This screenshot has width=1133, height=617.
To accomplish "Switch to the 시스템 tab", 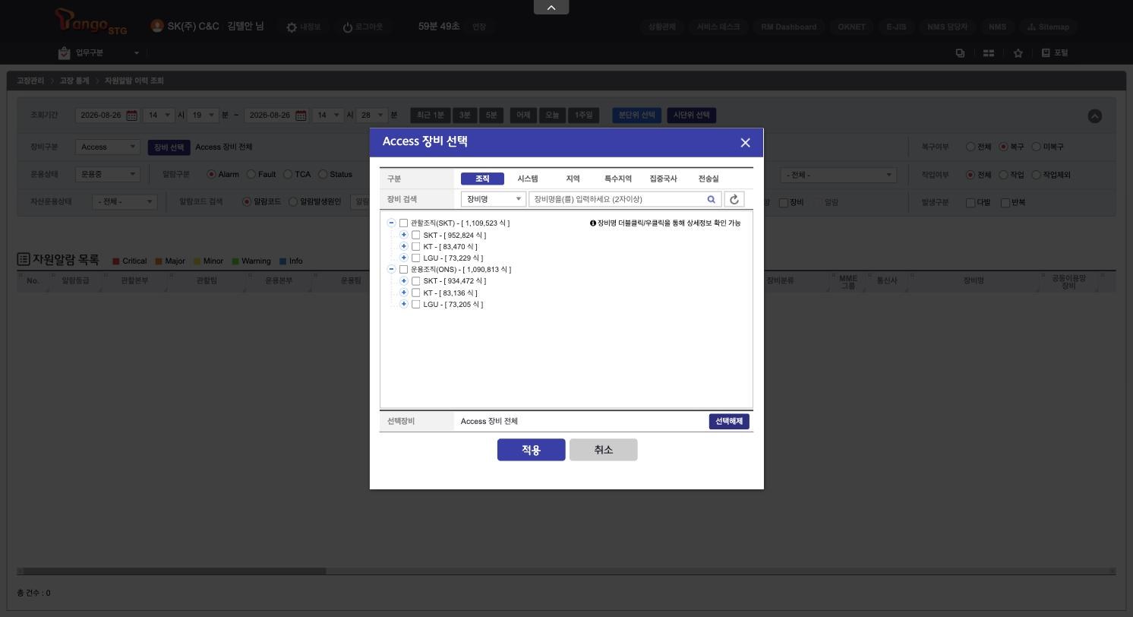I will [x=528, y=179].
